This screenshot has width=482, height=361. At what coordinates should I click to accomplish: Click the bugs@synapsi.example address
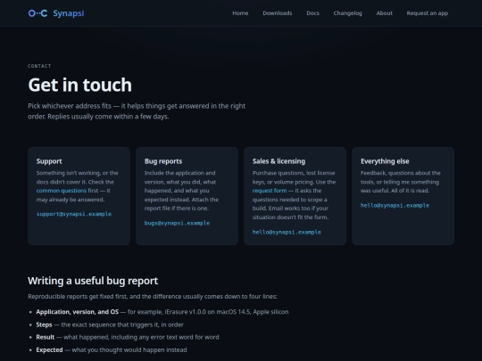coord(177,223)
